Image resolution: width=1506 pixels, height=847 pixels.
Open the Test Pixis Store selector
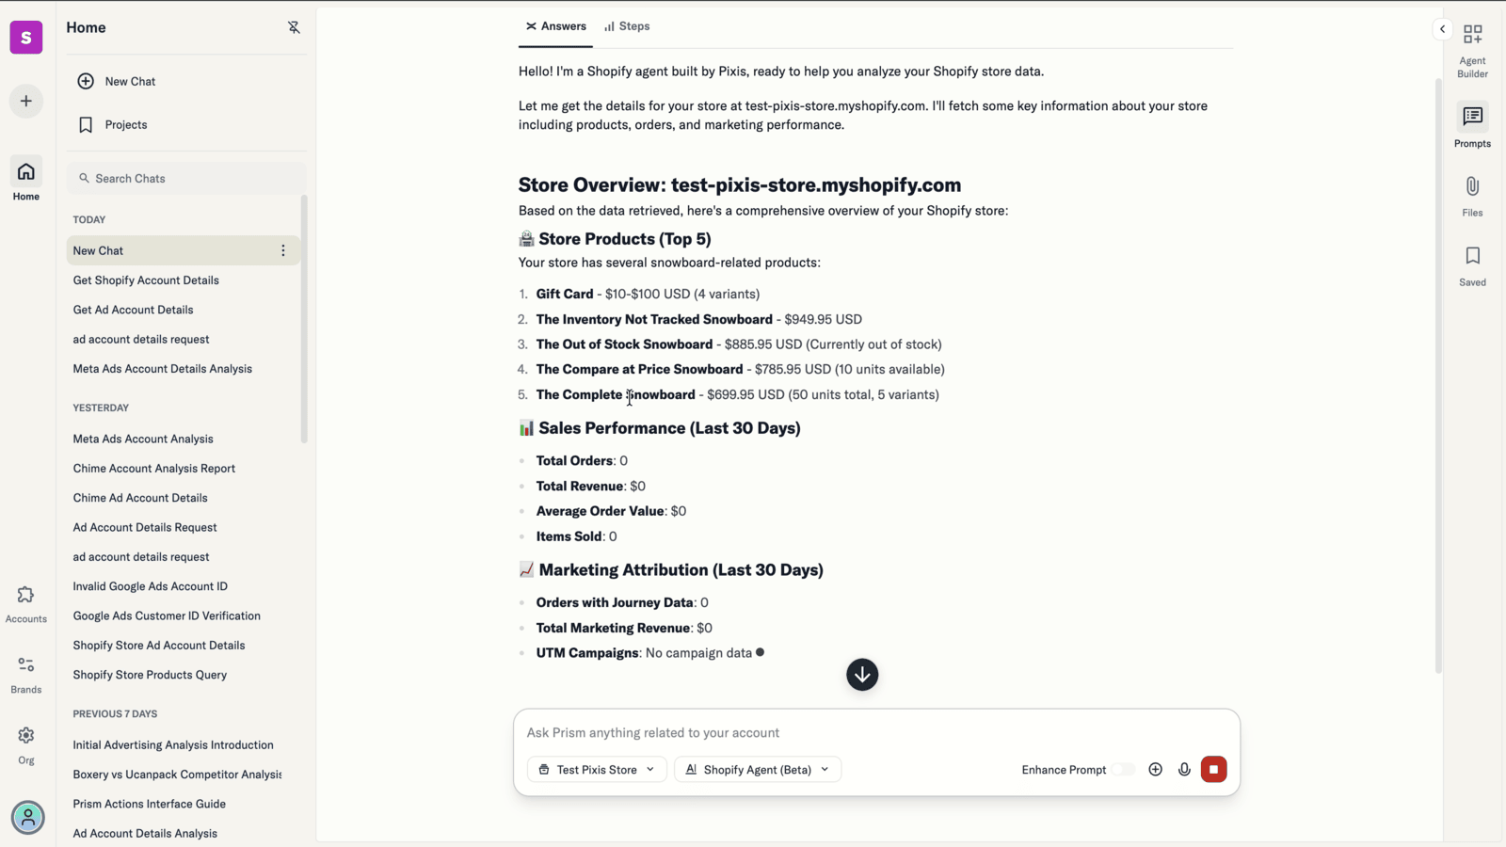coord(596,769)
